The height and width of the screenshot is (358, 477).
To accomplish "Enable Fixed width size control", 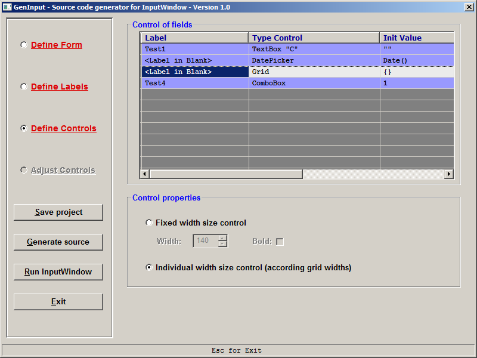I will click(148, 223).
